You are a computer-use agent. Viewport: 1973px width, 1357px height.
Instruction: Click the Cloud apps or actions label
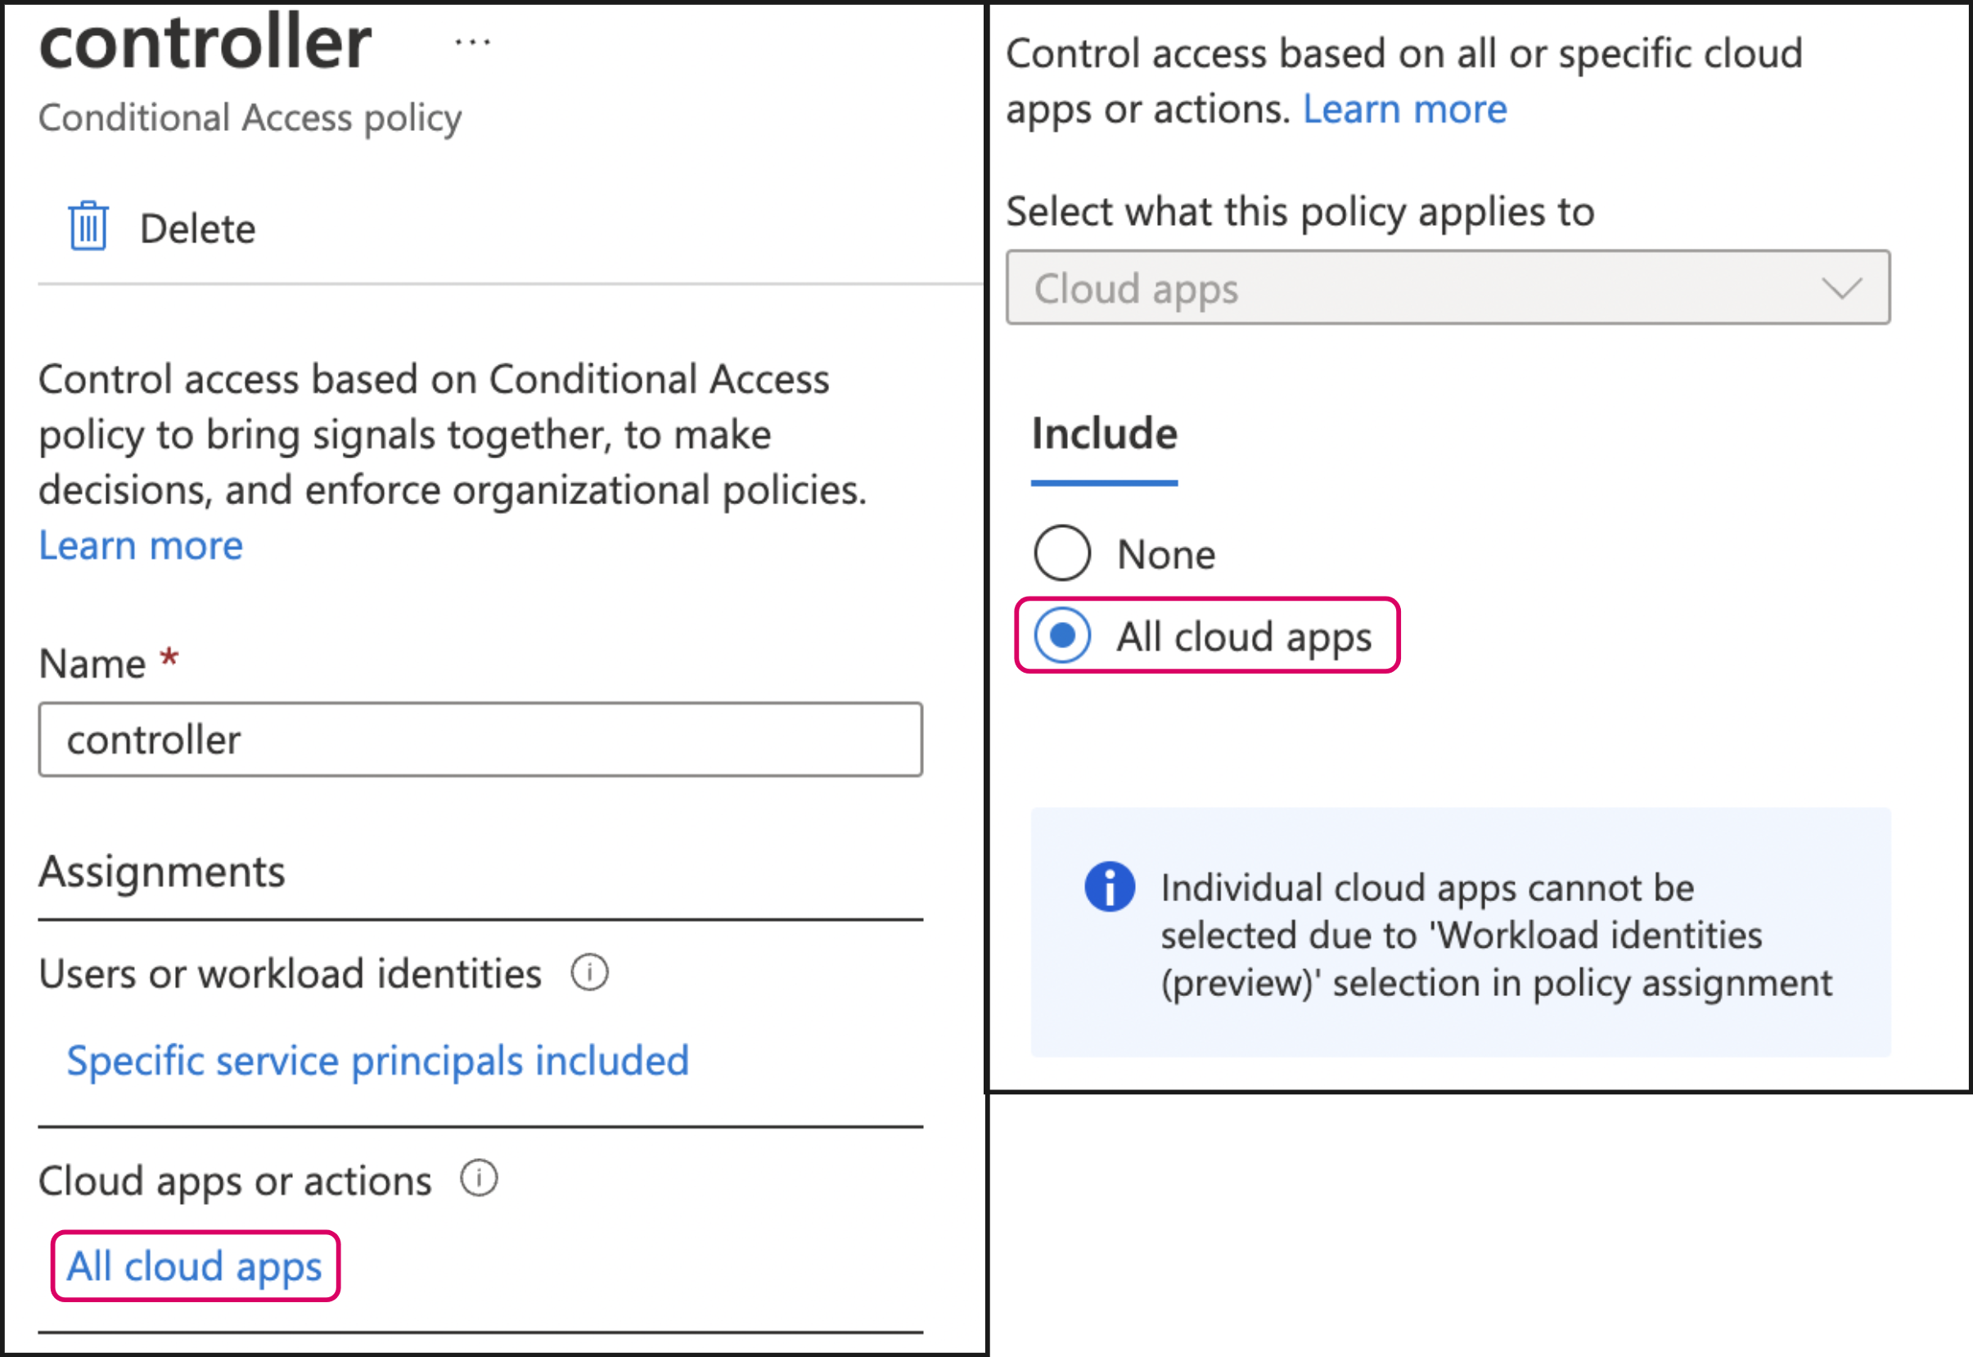click(236, 1181)
